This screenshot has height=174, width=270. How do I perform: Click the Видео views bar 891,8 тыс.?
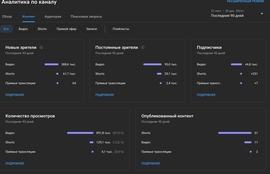pyautogui.click(x=80, y=133)
